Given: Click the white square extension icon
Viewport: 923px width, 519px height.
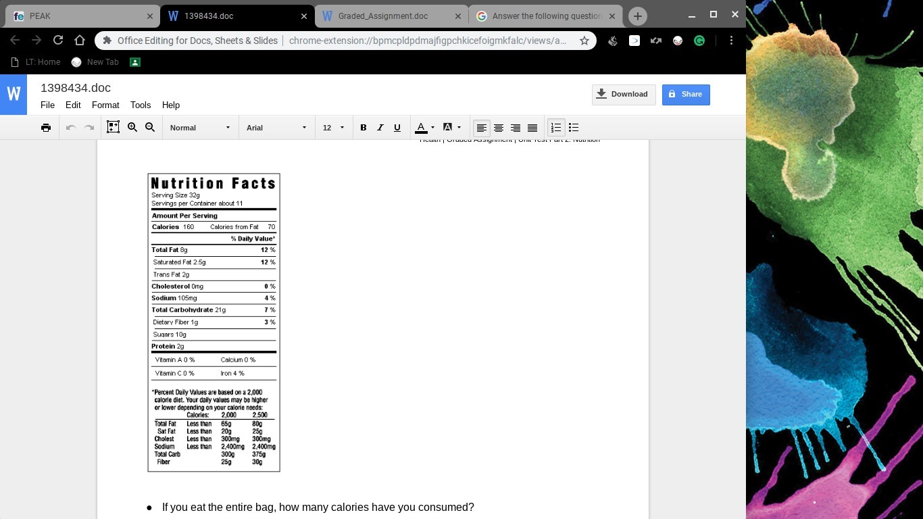Looking at the screenshot, I should coord(634,41).
